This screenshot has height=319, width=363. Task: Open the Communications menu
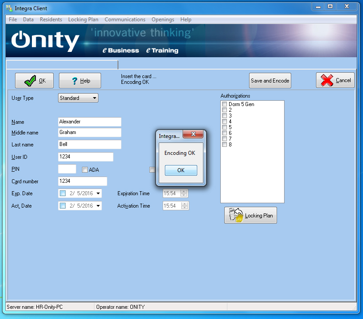point(125,20)
